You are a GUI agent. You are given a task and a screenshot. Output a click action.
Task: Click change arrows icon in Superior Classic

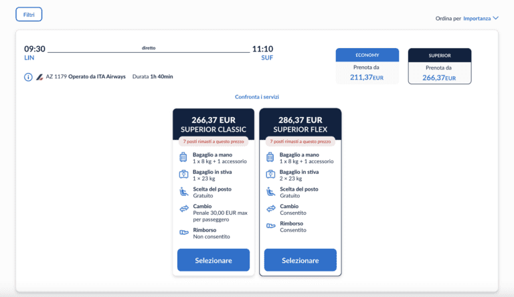coord(183,209)
